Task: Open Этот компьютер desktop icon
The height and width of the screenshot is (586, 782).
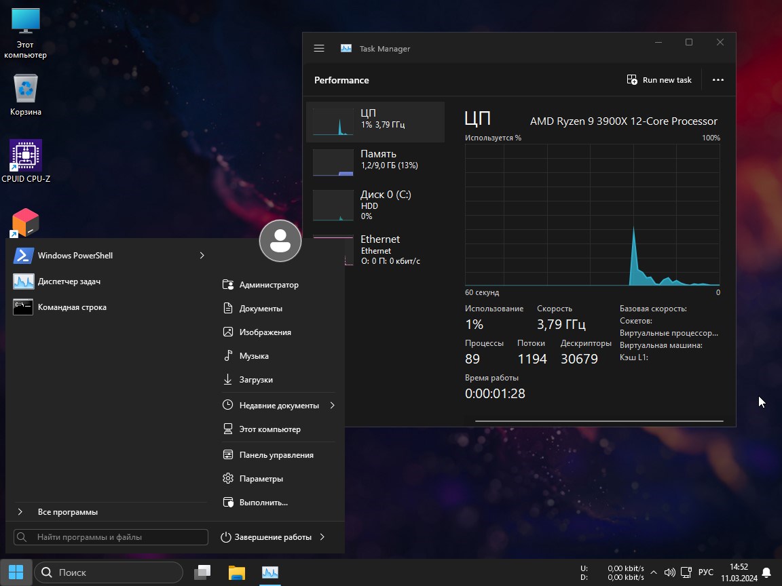Action: 25,34
